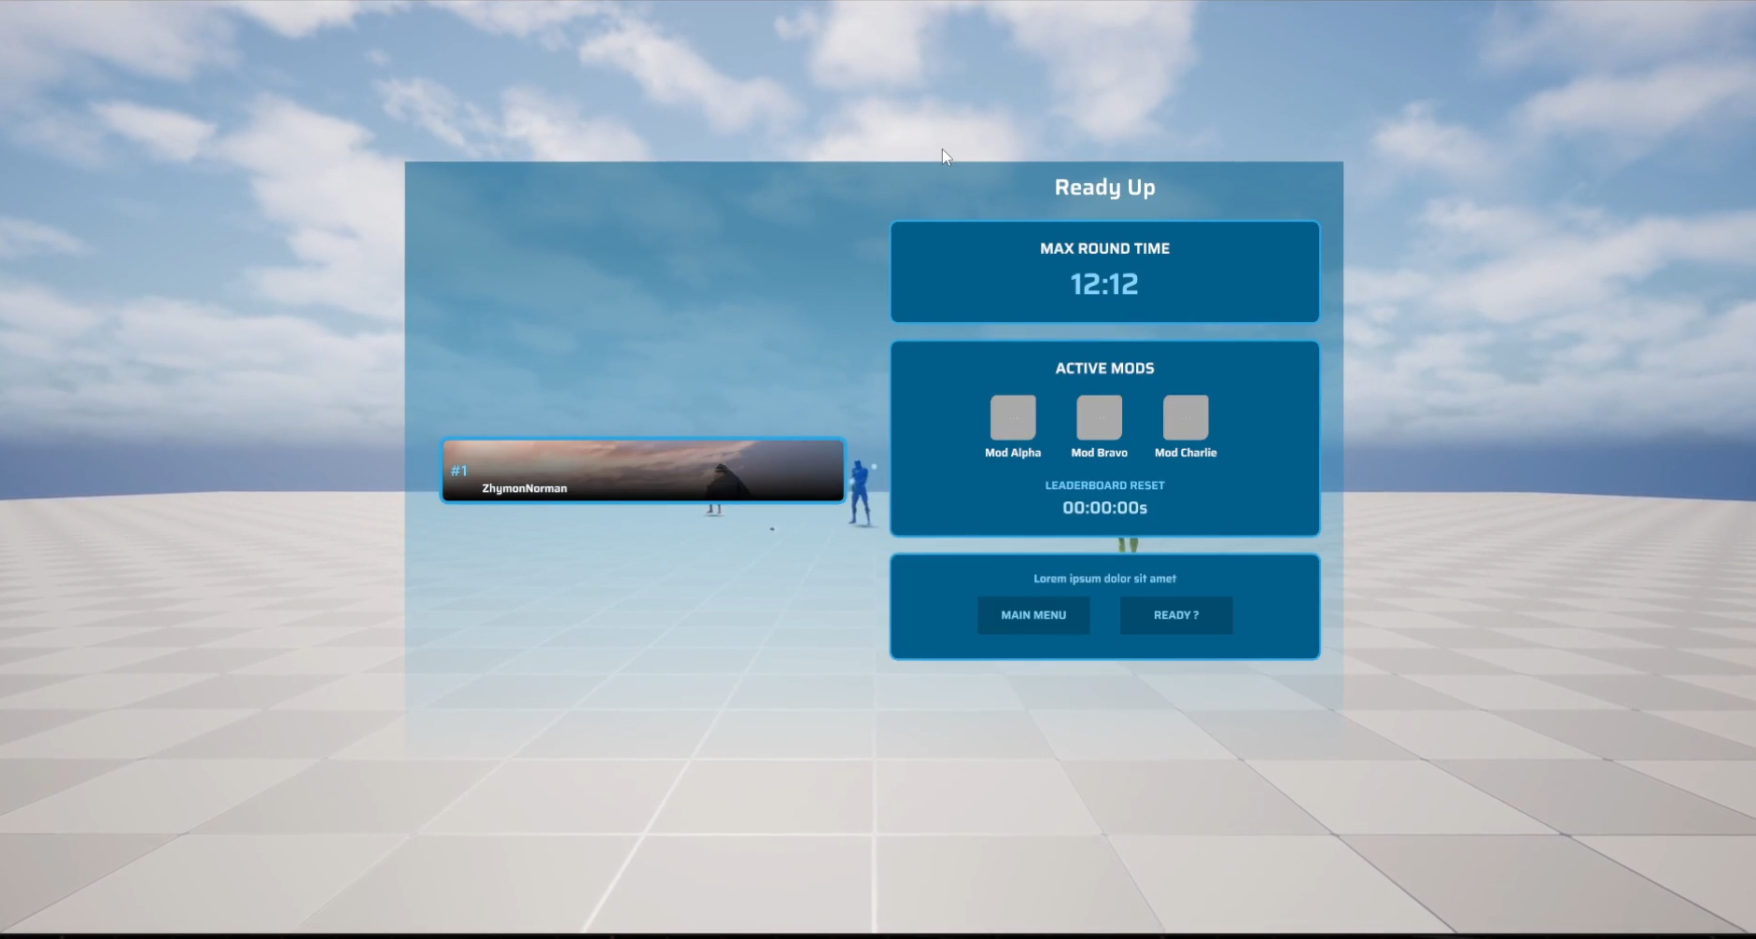Screen dimensions: 1756x939
Task: Click the #1 rank label
Action: pyautogui.click(x=458, y=470)
